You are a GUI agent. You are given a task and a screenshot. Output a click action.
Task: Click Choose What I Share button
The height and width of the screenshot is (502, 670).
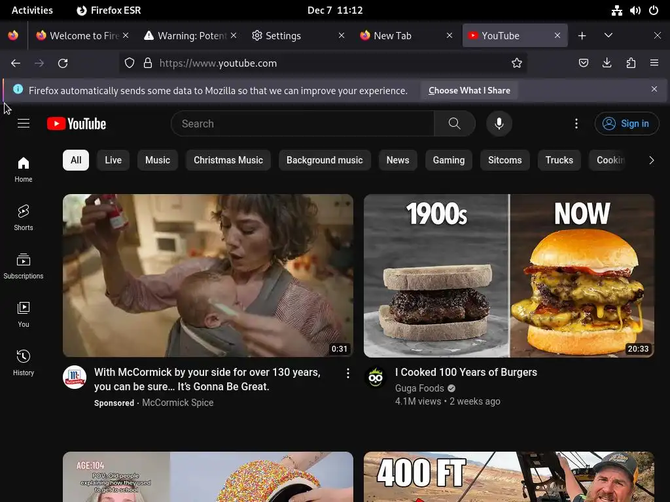469,90
